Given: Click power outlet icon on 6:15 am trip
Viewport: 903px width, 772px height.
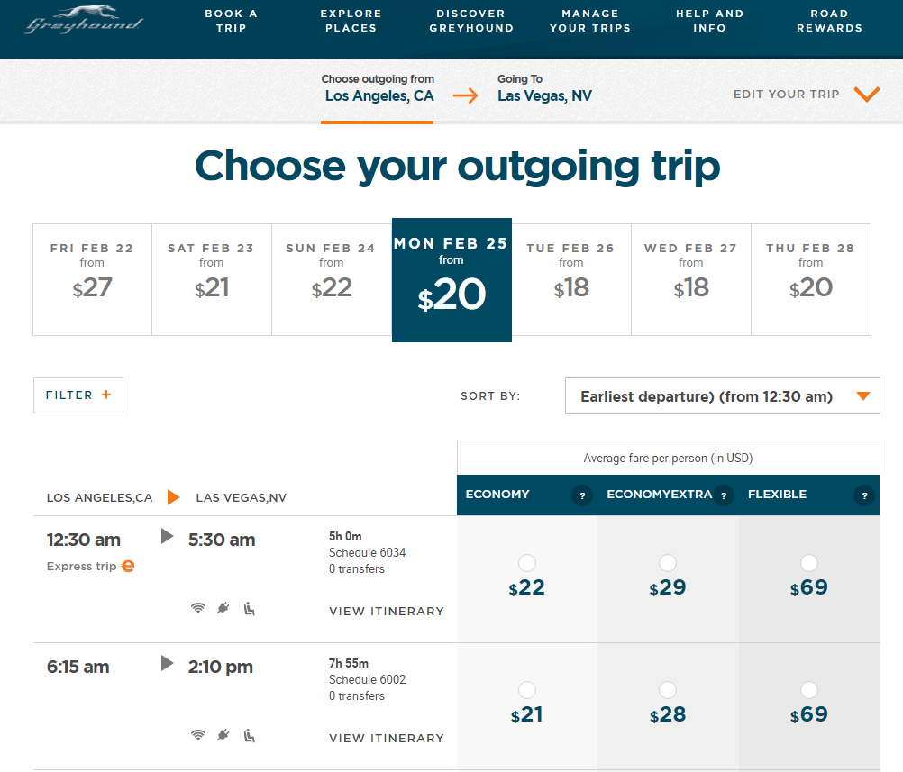Looking at the screenshot, I should tap(223, 735).
